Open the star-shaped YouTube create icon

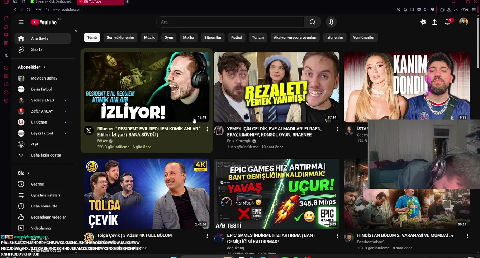pos(423,22)
